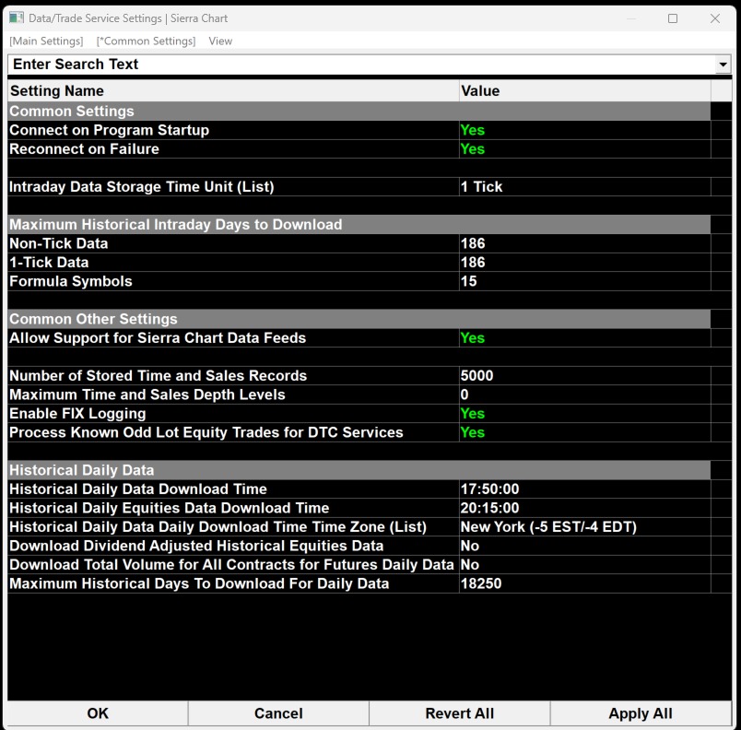Click the Cancel button
The image size is (741, 730).
point(278,713)
